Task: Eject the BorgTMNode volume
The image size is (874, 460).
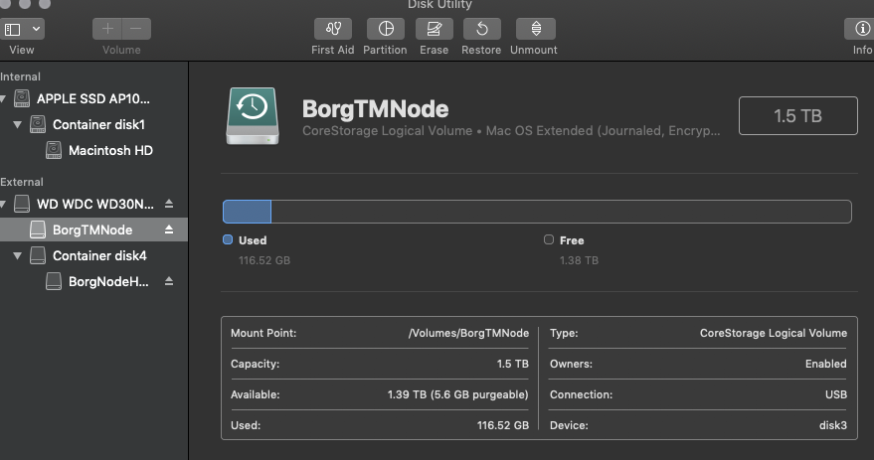Action: pyautogui.click(x=169, y=230)
